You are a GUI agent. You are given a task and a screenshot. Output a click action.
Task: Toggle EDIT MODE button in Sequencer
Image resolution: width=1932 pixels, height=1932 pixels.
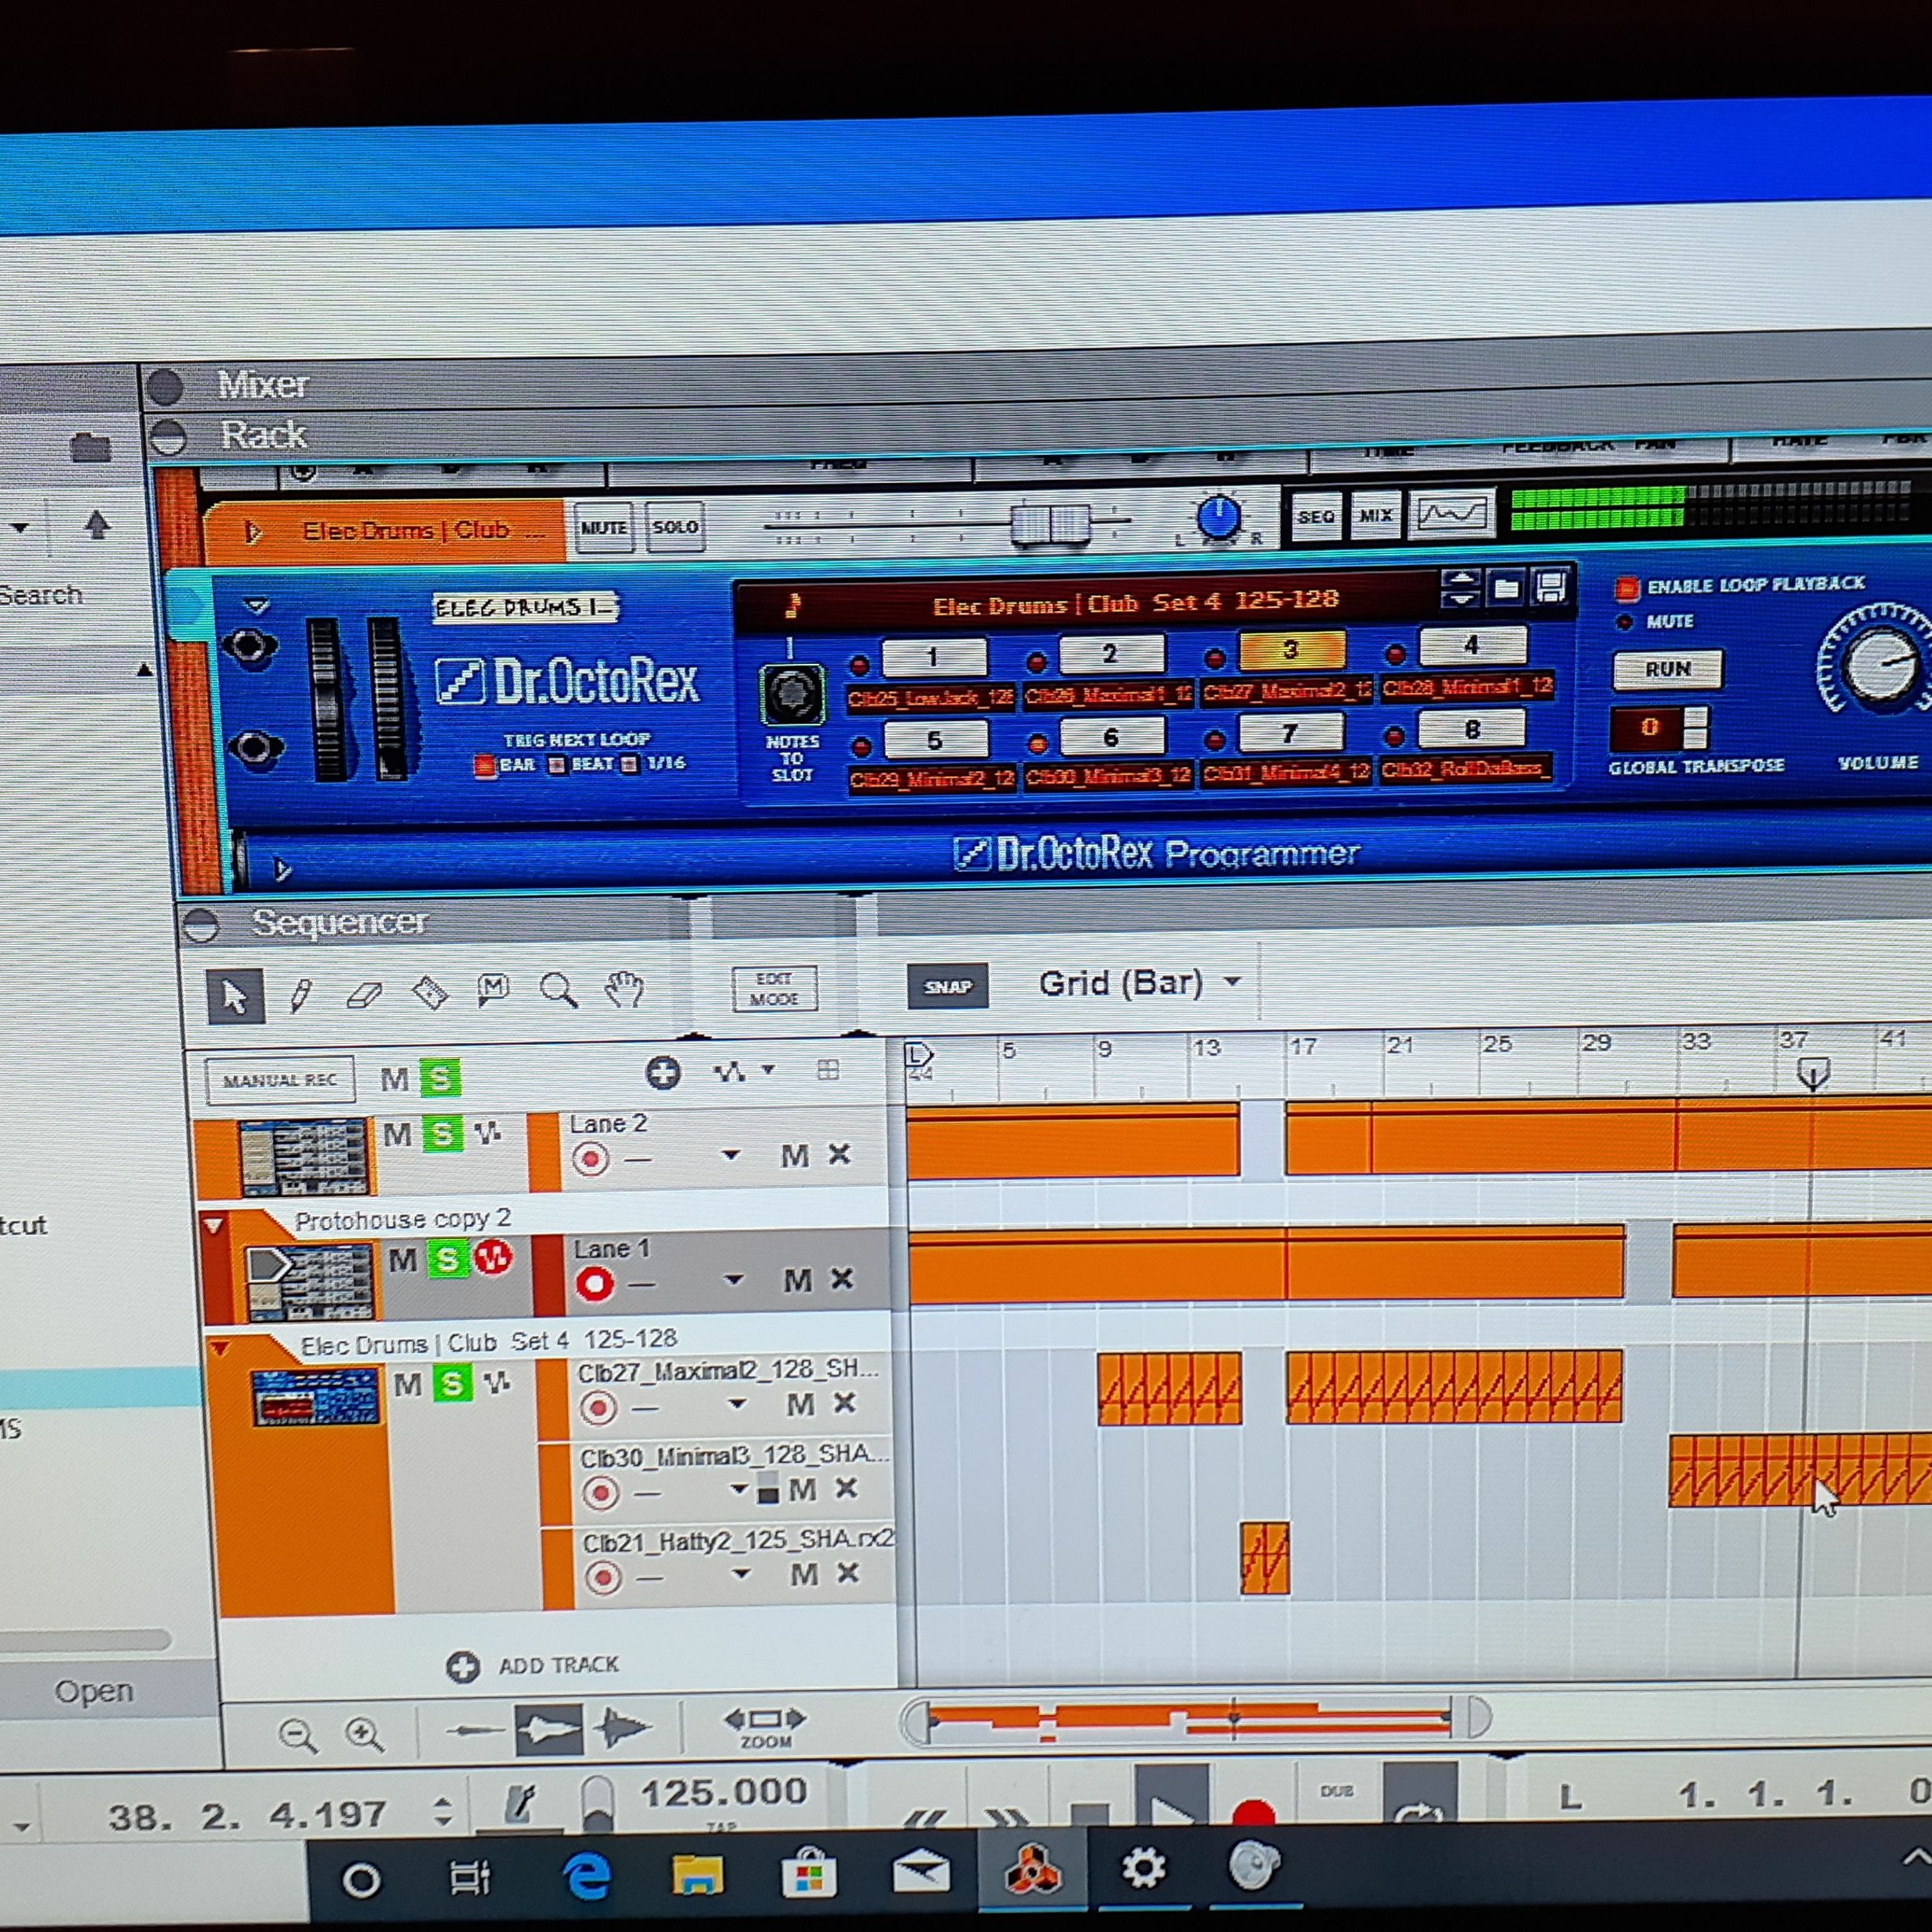click(x=774, y=988)
